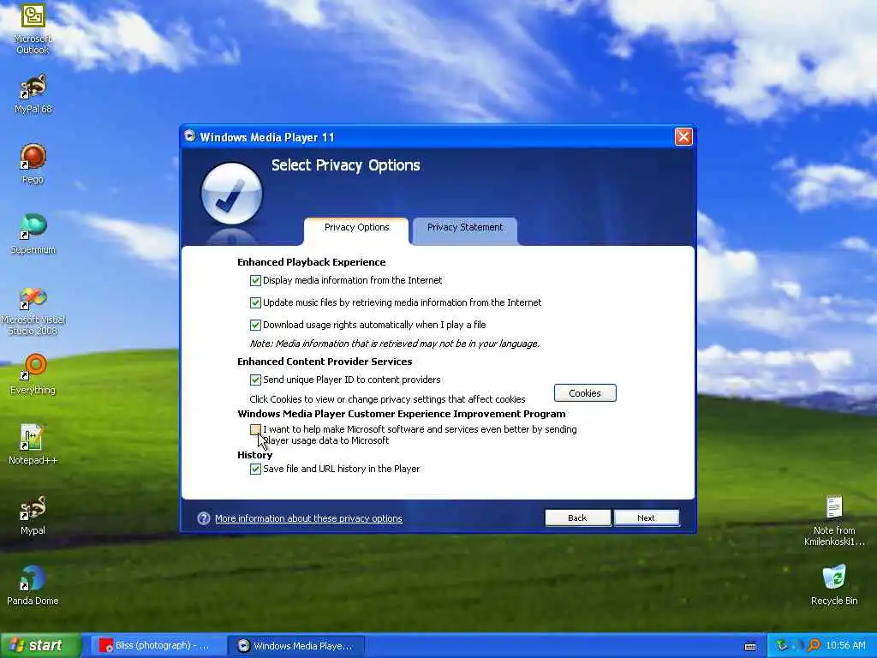The width and height of the screenshot is (877, 658).
Task: Open More information about these privacy options link
Action: 308,518
